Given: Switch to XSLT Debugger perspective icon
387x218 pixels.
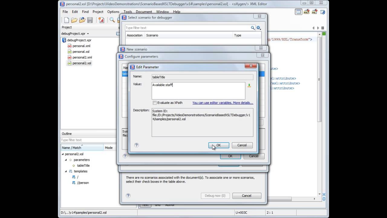Looking at the screenshot, I should (x=307, y=12).
